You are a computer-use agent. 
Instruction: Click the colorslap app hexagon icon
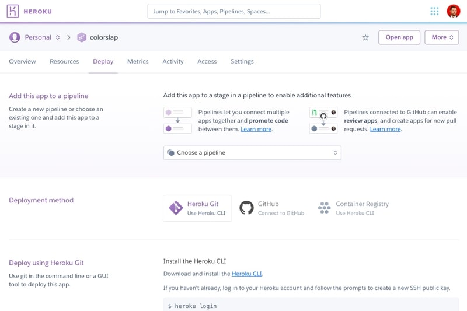click(x=82, y=37)
